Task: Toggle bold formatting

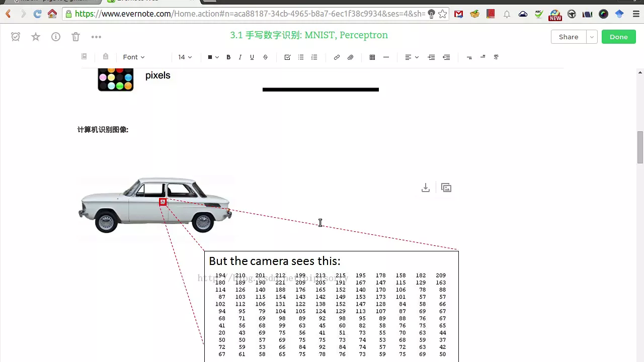Action: click(x=228, y=57)
